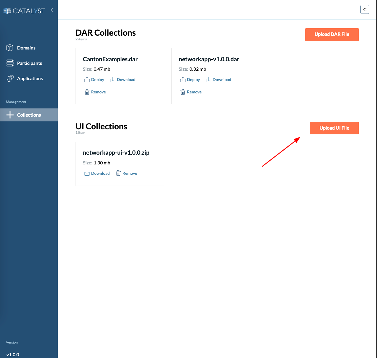Click the plus icon next to Collections
The height and width of the screenshot is (358, 377).
tap(10, 115)
